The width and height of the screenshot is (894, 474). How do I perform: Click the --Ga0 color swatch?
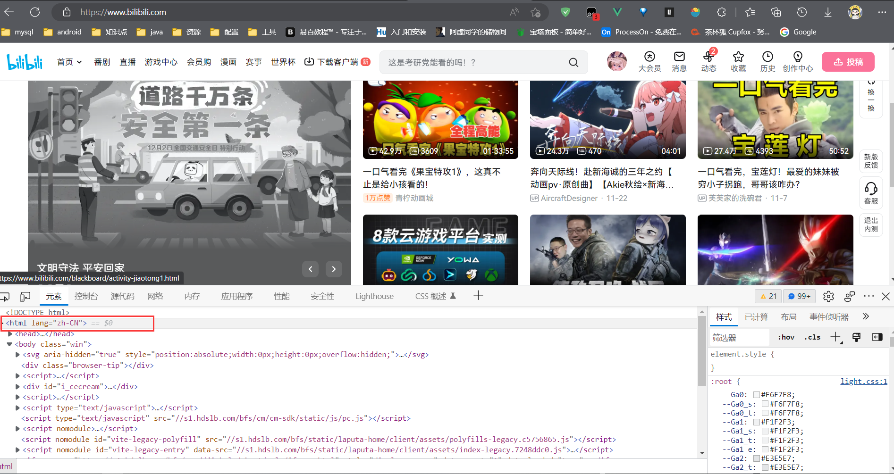click(x=757, y=395)
